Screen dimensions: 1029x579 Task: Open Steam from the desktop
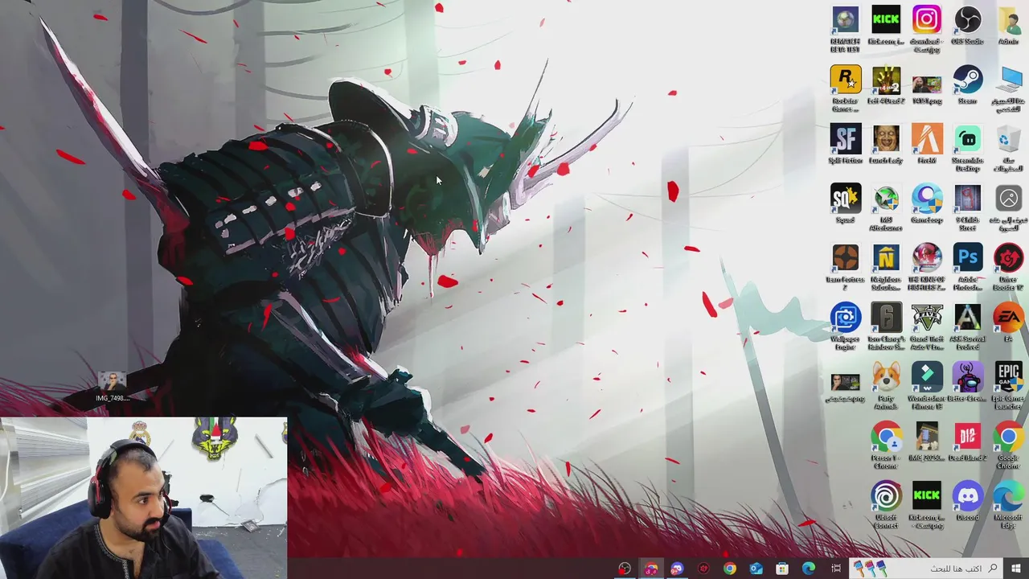pos(967,84)
